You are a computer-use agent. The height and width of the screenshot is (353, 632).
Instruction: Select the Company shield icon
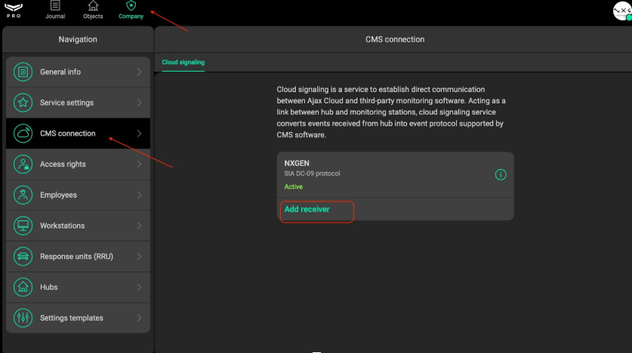click(x=131, y=6)
